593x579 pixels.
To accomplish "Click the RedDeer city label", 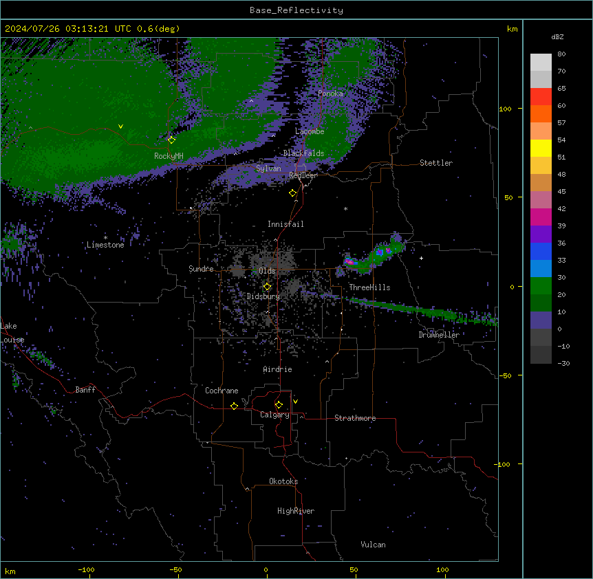I will [303, 175].
